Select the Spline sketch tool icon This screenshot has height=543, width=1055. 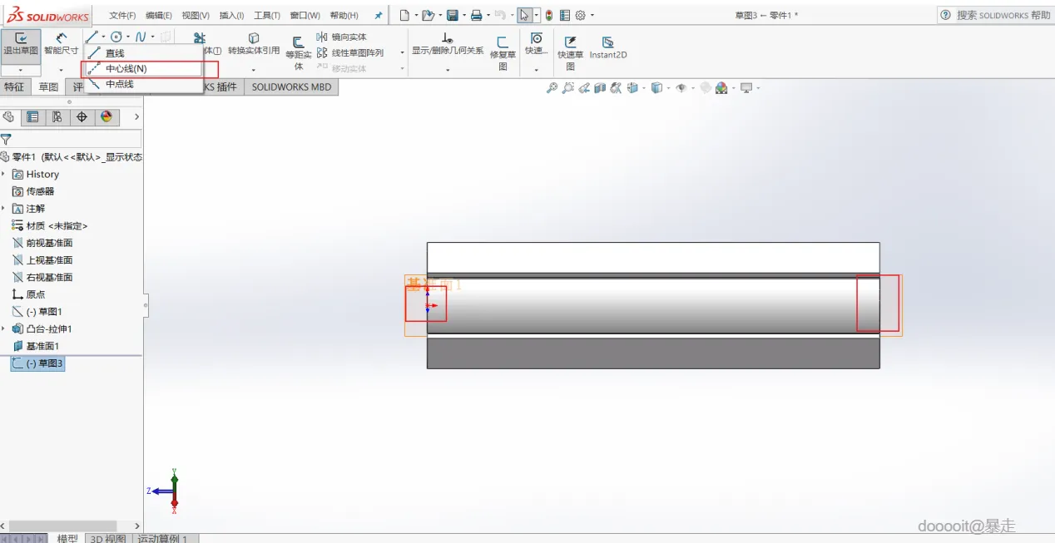pyautogui.click(x=141, y=37)
